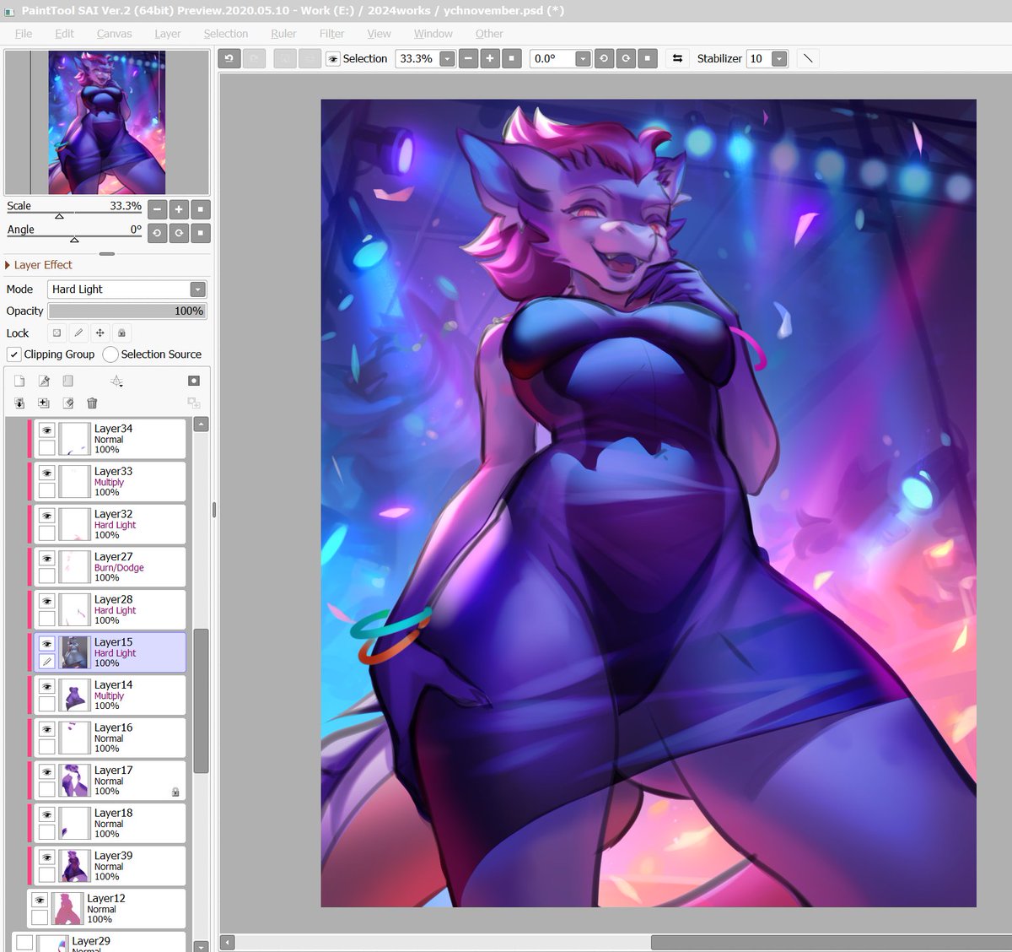The image size is (1012, 952).
Task: Select the Layer39 layer row
Action: coord(110,866)
